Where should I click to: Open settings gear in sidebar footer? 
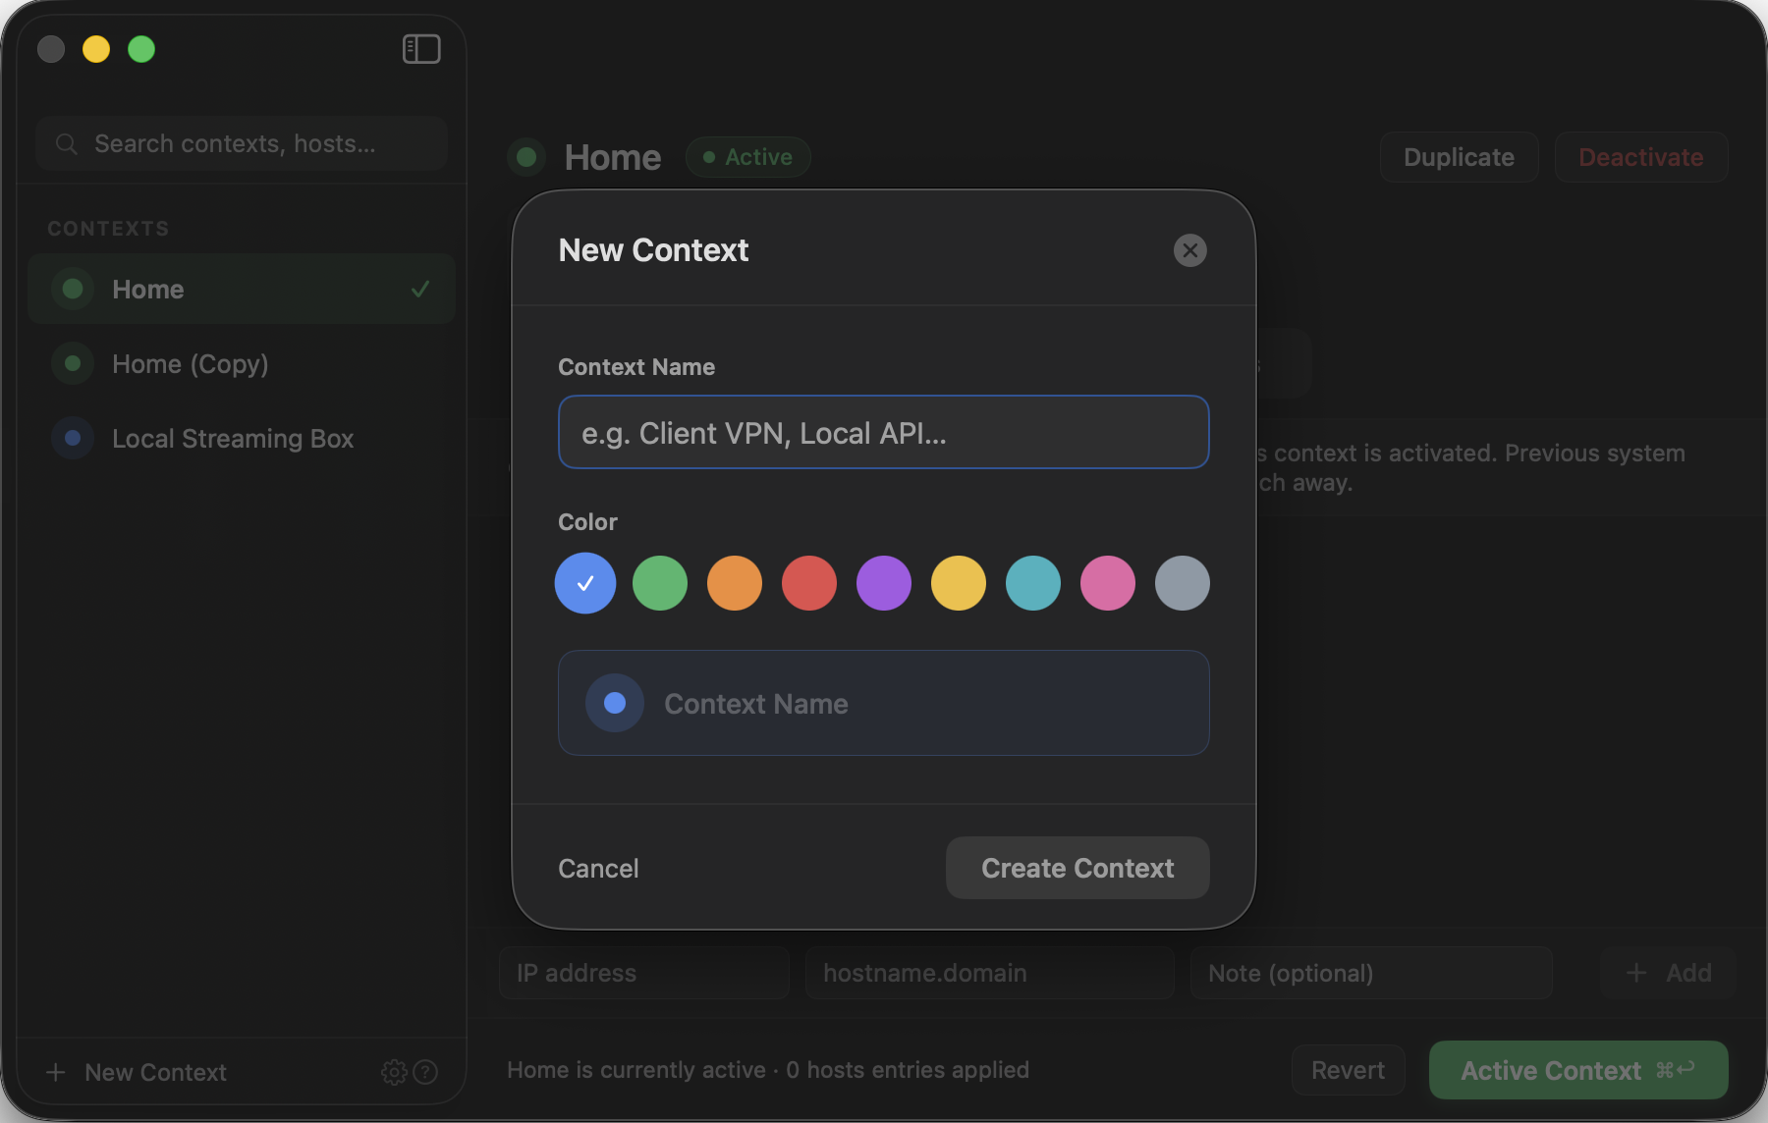point(394,1072)
